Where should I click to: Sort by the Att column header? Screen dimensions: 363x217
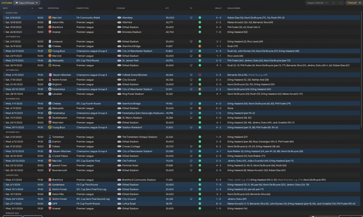click(x=167, y=8)
